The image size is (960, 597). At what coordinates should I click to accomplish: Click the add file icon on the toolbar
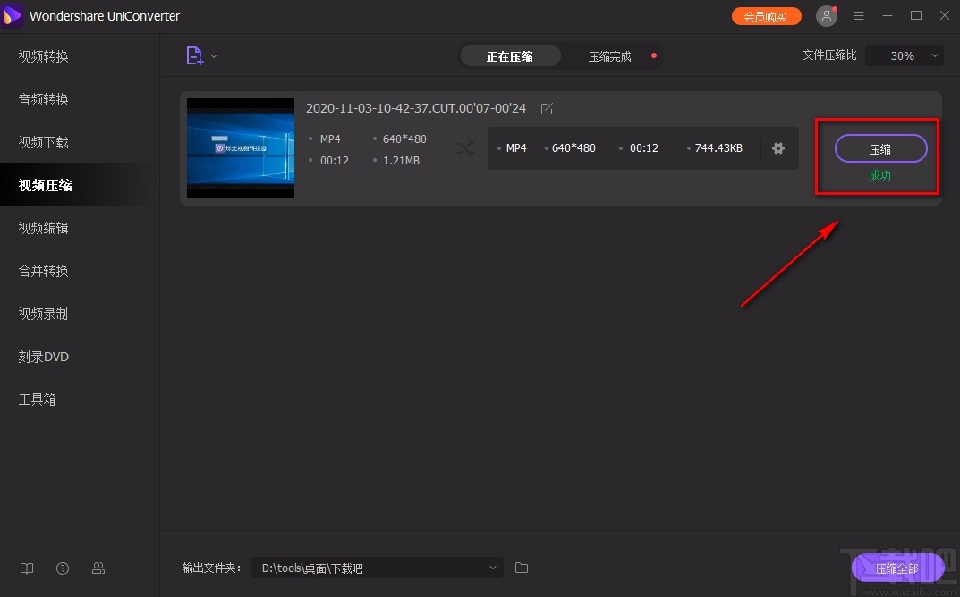pos(196,55)
